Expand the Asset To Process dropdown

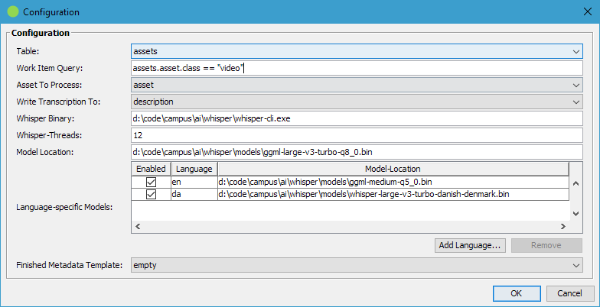(x=357, y=85)
